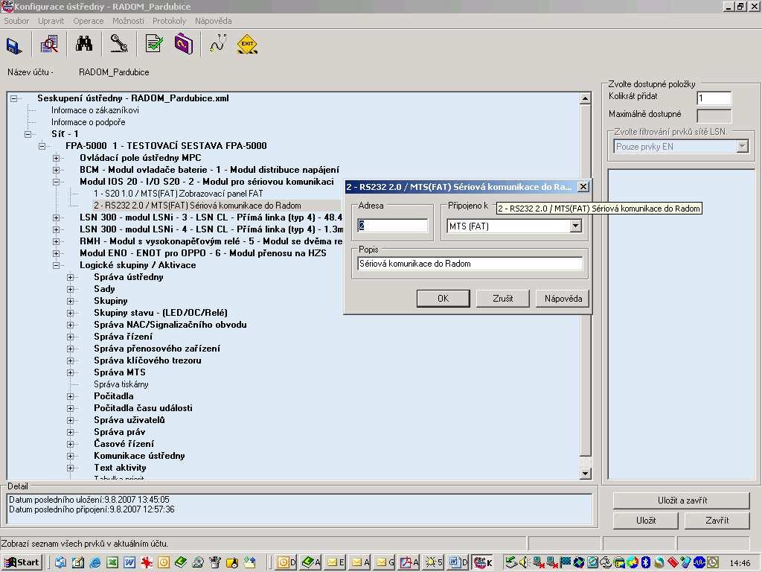Collapse the Logické skupiny / Aktivace node
762x572 pixels.
pos(57,265)
